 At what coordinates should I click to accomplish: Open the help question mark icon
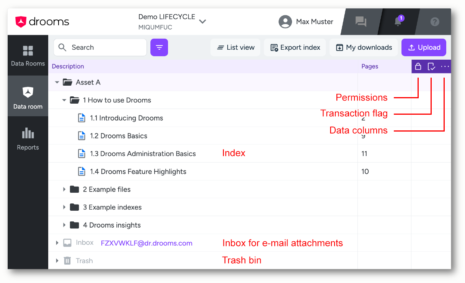435,22
